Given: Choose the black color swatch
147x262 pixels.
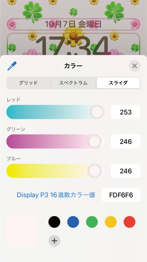Looking at the screenshot, I should [x=54, y=222].
